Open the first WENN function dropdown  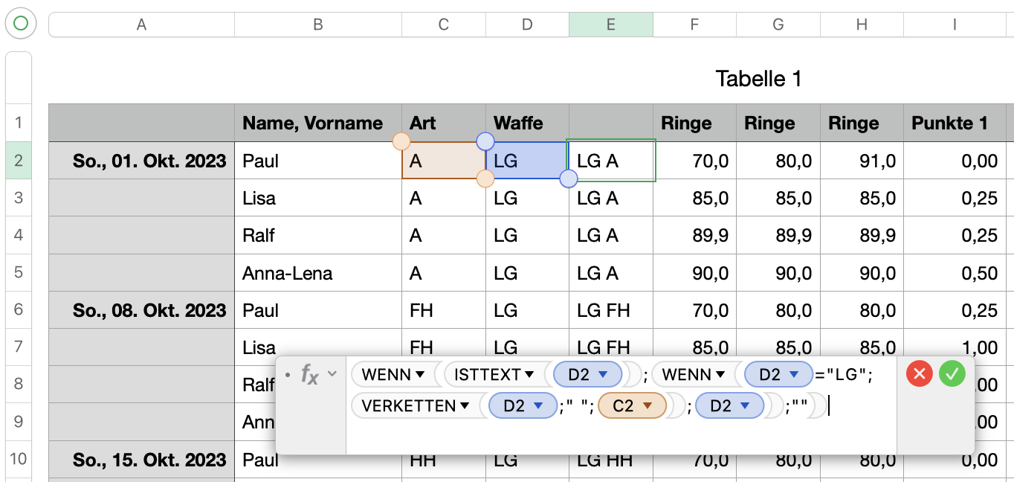(x=420, y=374)
